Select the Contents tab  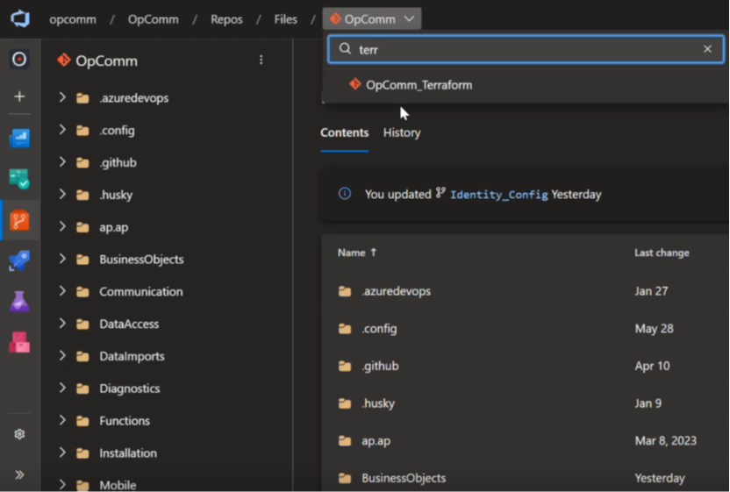(344, 132)
